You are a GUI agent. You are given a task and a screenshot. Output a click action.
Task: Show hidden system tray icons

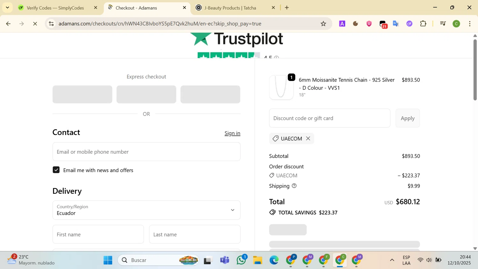click(392, 260)
